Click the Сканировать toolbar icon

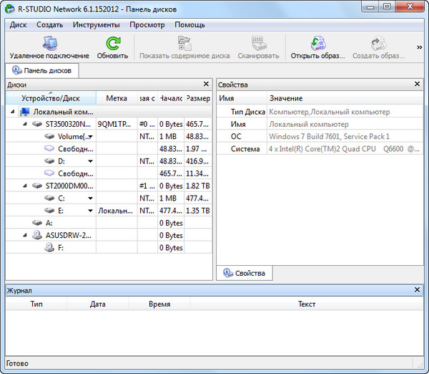click(259, 44)
